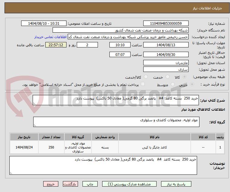Click the خروج exit button
The width and height of the screenshot is (230, 192).
tap(51, 184)
